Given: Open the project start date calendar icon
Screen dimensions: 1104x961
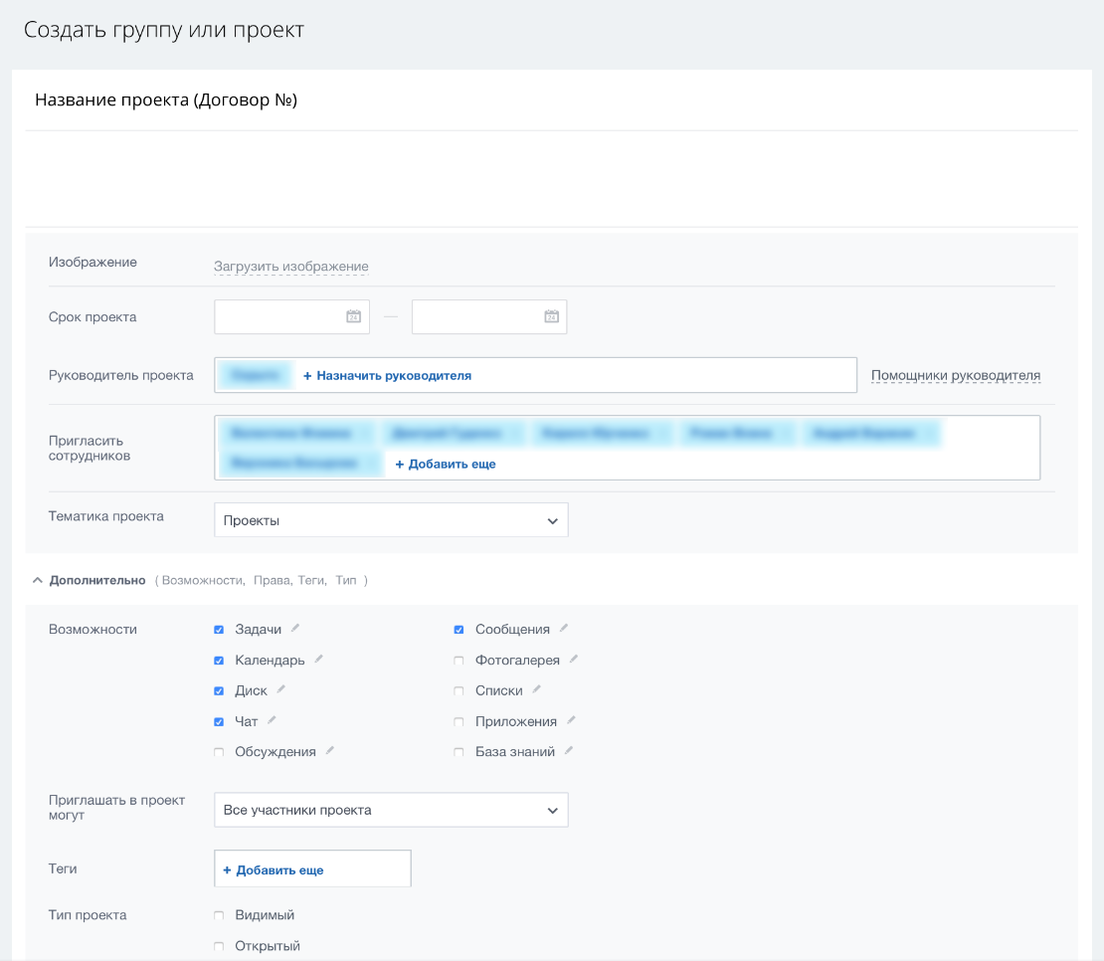Looking at the screenshot, I should click(353, 316).
